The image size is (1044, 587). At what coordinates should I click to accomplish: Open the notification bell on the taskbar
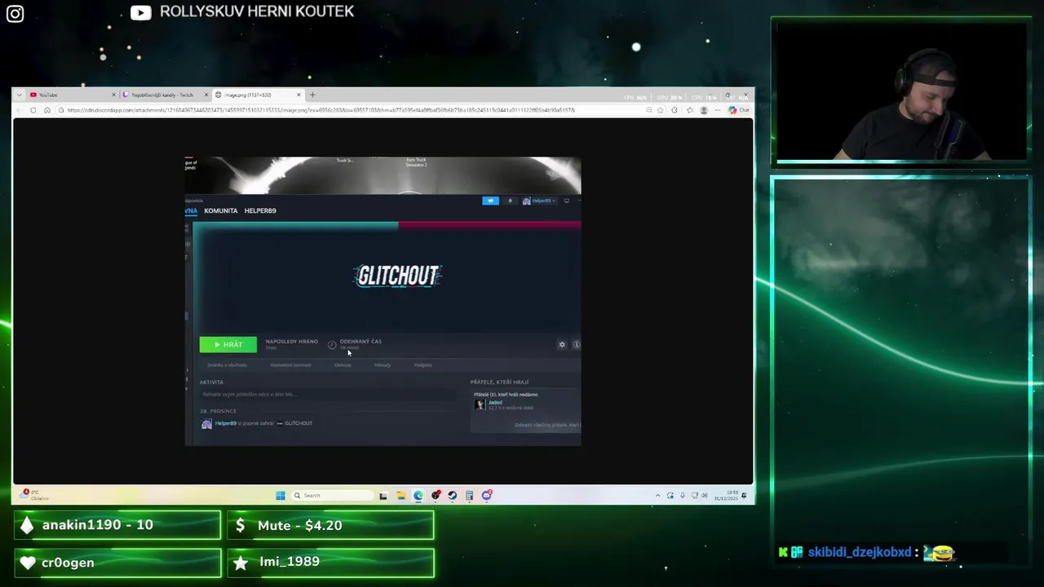744,495
